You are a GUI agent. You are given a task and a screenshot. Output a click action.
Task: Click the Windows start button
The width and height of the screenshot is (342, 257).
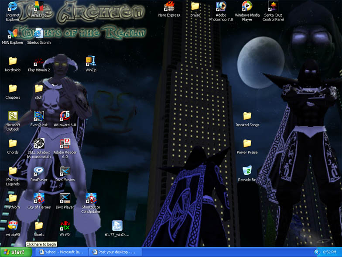point(16,252)
